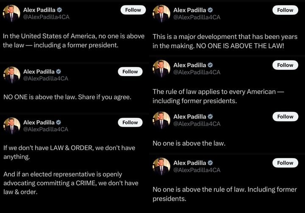Click verified badge on the 'applies to every American' tweet
The height and width of the screenshot is (213, 305).
(x=210, y=65)
